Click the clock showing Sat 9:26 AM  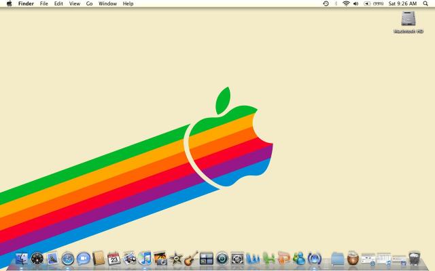[402, 3]
